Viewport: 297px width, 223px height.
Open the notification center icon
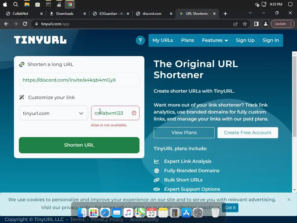(290, 4)
